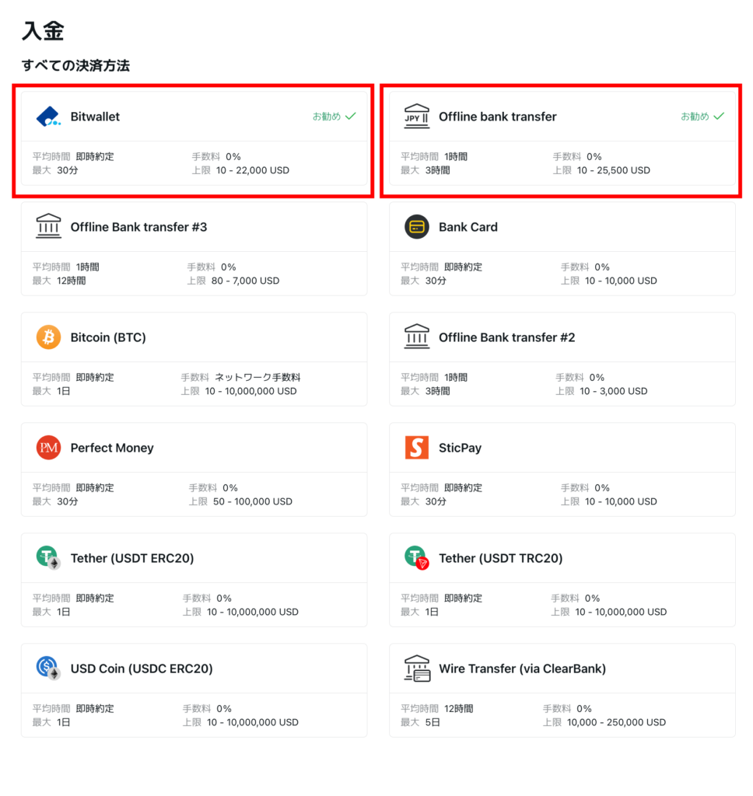Click the Offline Bank transfer #3 bank icon
The height and width of the screenshot is (796, 753).
point(48,226)
